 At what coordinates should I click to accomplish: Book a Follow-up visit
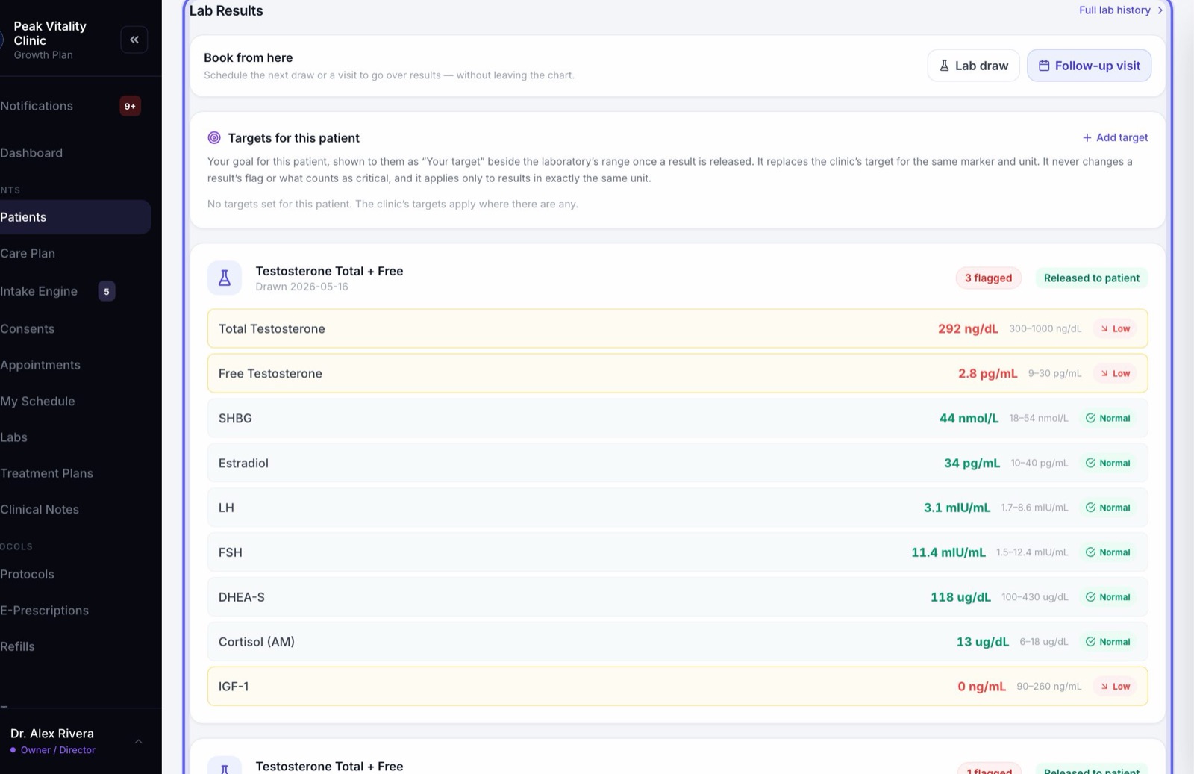tap(1089, 66)
